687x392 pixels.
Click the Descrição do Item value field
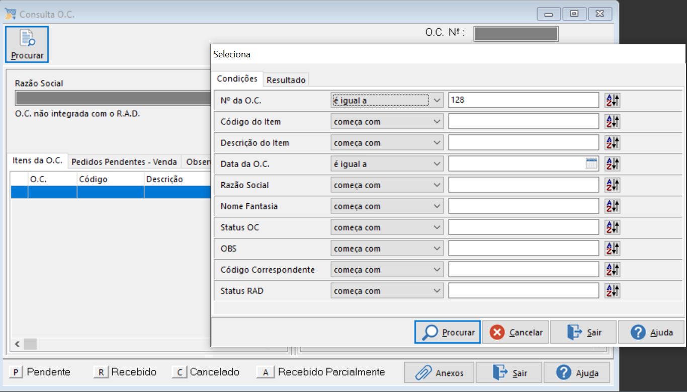524,142
